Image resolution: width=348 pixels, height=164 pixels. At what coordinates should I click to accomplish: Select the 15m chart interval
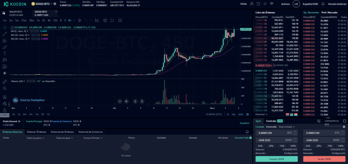click(24, 20)
